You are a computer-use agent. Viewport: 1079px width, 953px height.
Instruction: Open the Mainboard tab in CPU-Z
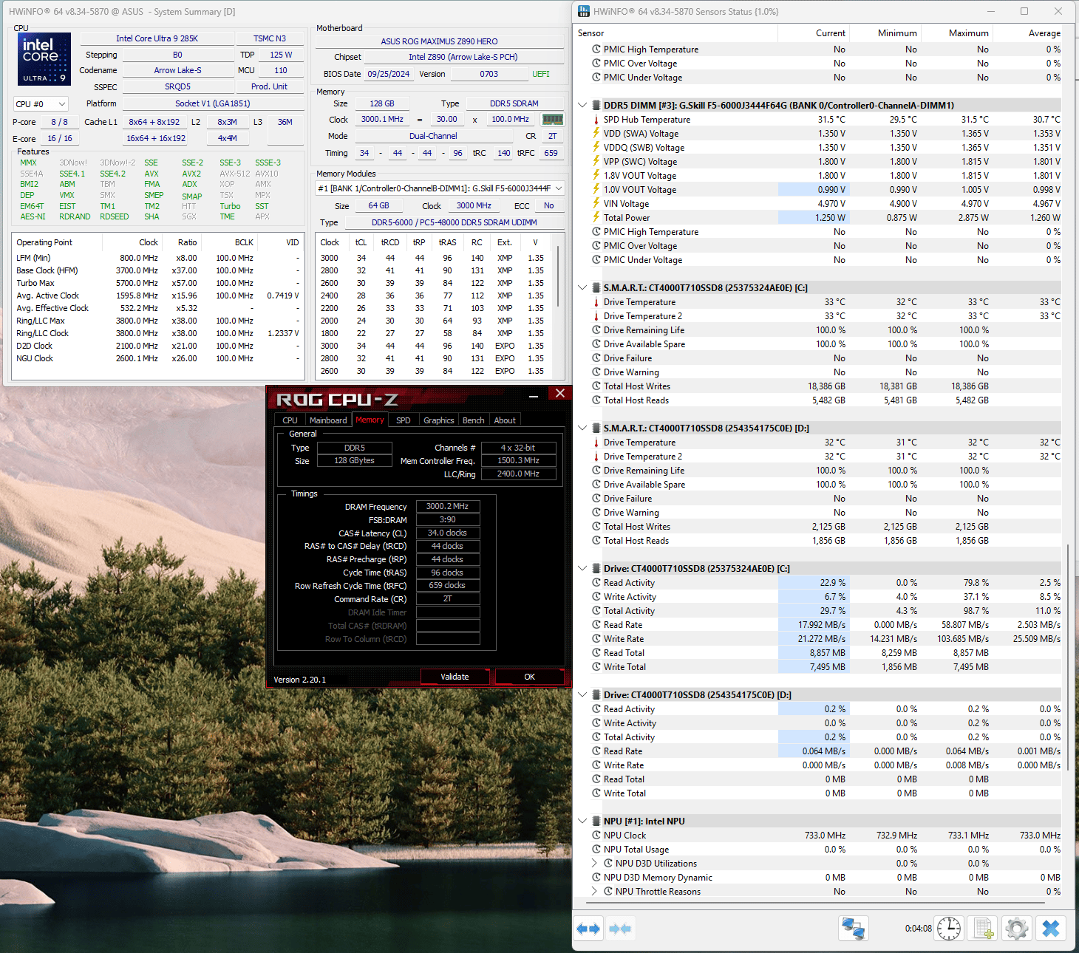[x=328, y=420]
